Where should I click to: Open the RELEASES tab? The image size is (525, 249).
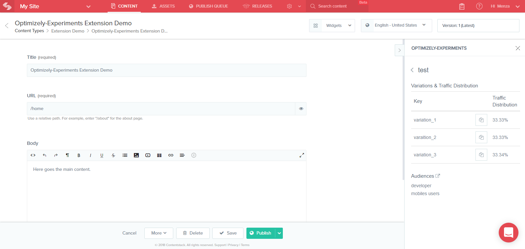point(258,6)
